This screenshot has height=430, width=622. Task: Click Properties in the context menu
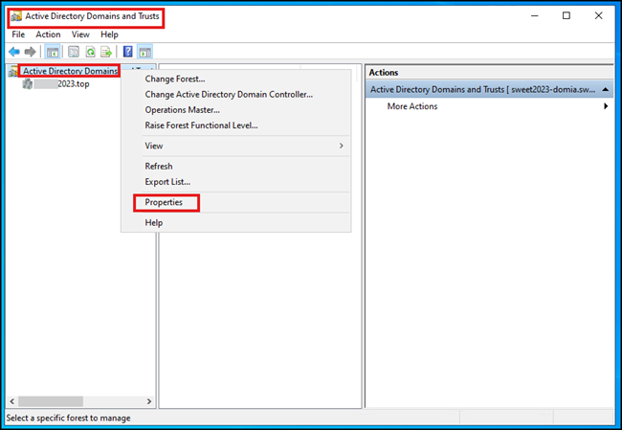[235, 202]
